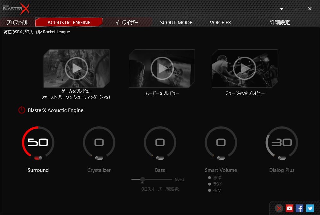The width and height of the screenshot is (320, 215).
Task: Toggle the BlasterX Acoustic Engine power icon
Action: (x=21, y=110)
